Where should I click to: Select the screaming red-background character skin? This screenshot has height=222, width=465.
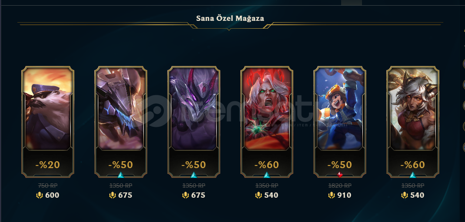click(266, 122)
